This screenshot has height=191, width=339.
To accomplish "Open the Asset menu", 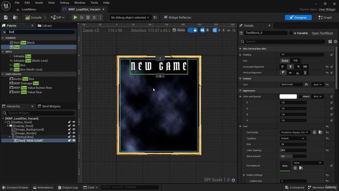I will click(x=39, y=3).
